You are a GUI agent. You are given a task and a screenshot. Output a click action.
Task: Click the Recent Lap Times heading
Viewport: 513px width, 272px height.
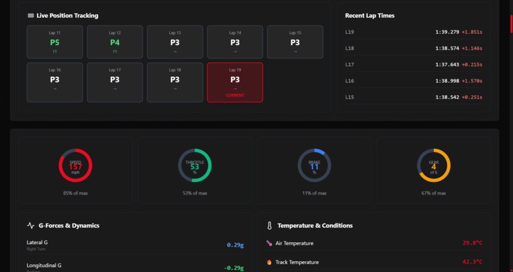tap(370, 16)
